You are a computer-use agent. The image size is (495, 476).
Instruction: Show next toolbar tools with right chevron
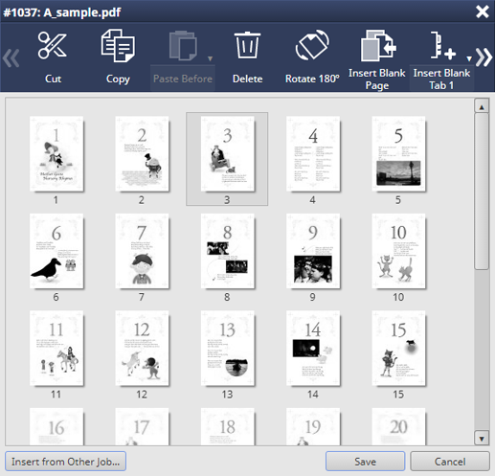[x=484, y=57]
